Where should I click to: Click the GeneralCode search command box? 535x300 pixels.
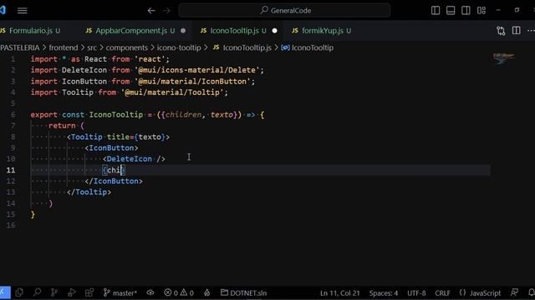point(284,11)
